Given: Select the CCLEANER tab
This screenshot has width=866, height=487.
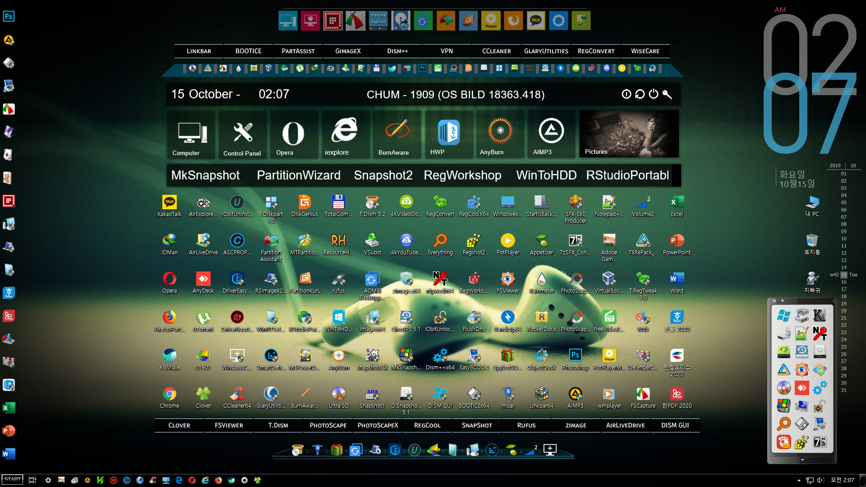Looking at the screenshot, I should pos(497,51).
